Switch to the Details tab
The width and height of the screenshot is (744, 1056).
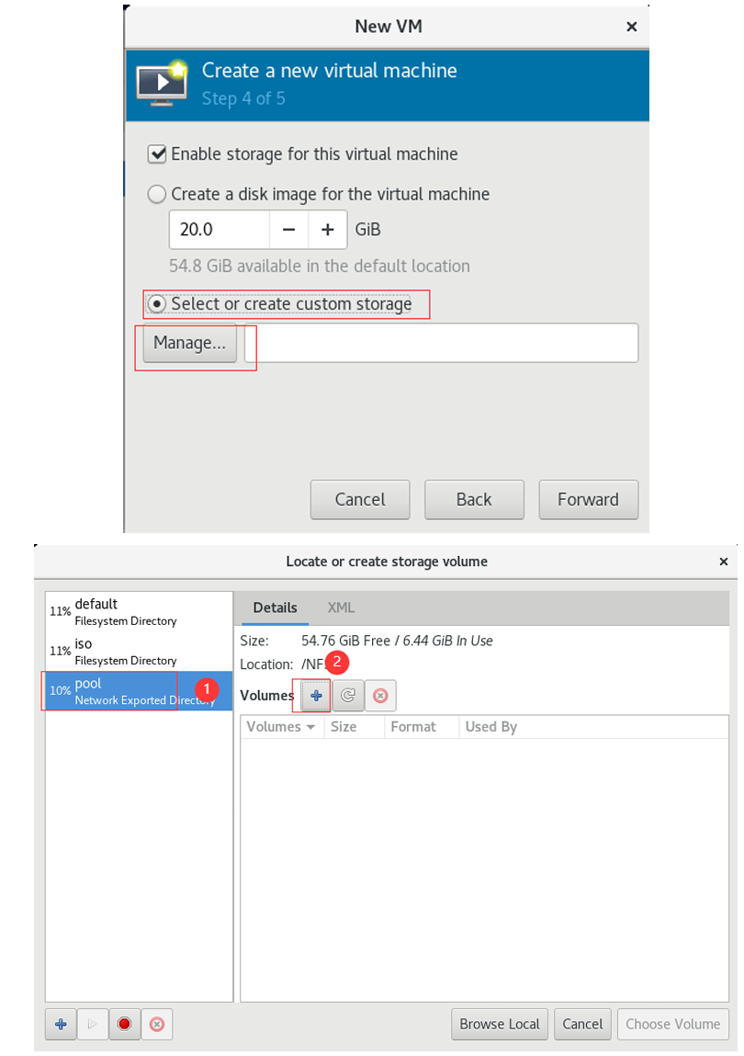[275, 607]
